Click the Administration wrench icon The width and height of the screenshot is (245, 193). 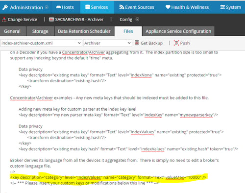pyautogui.click(x=5, y=7)
